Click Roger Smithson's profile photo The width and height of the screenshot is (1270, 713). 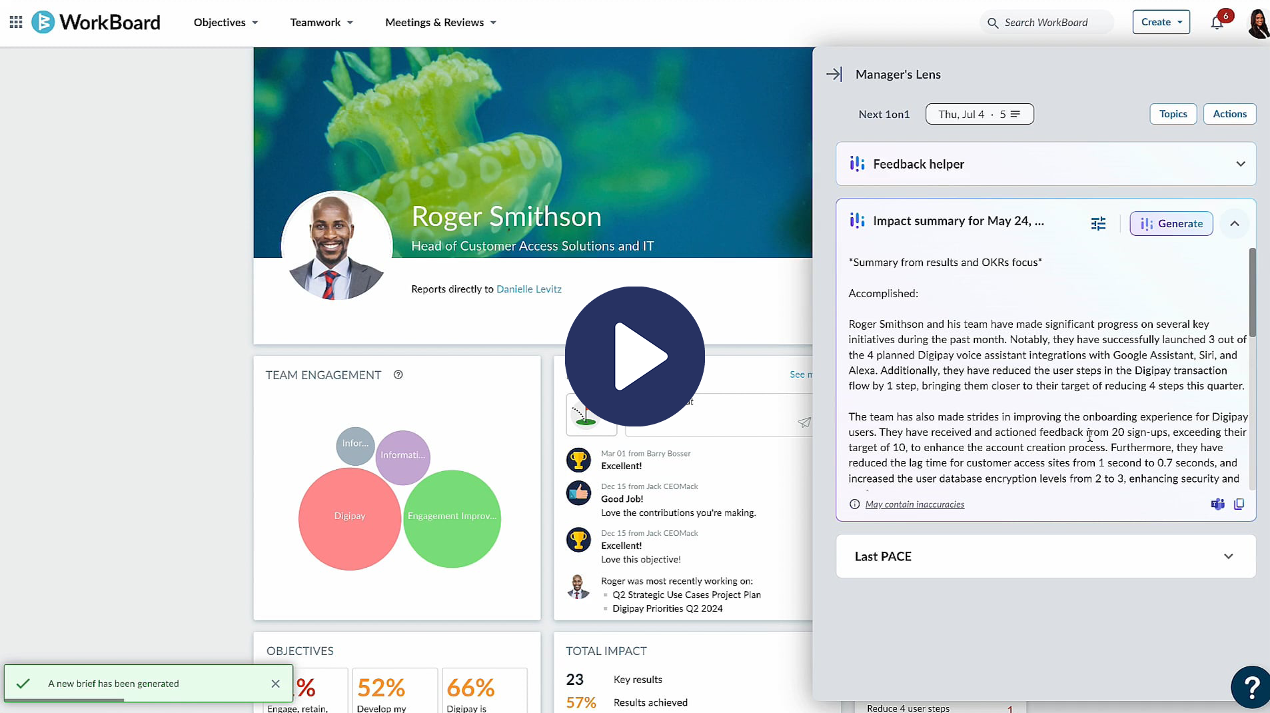tap(336, 245)
